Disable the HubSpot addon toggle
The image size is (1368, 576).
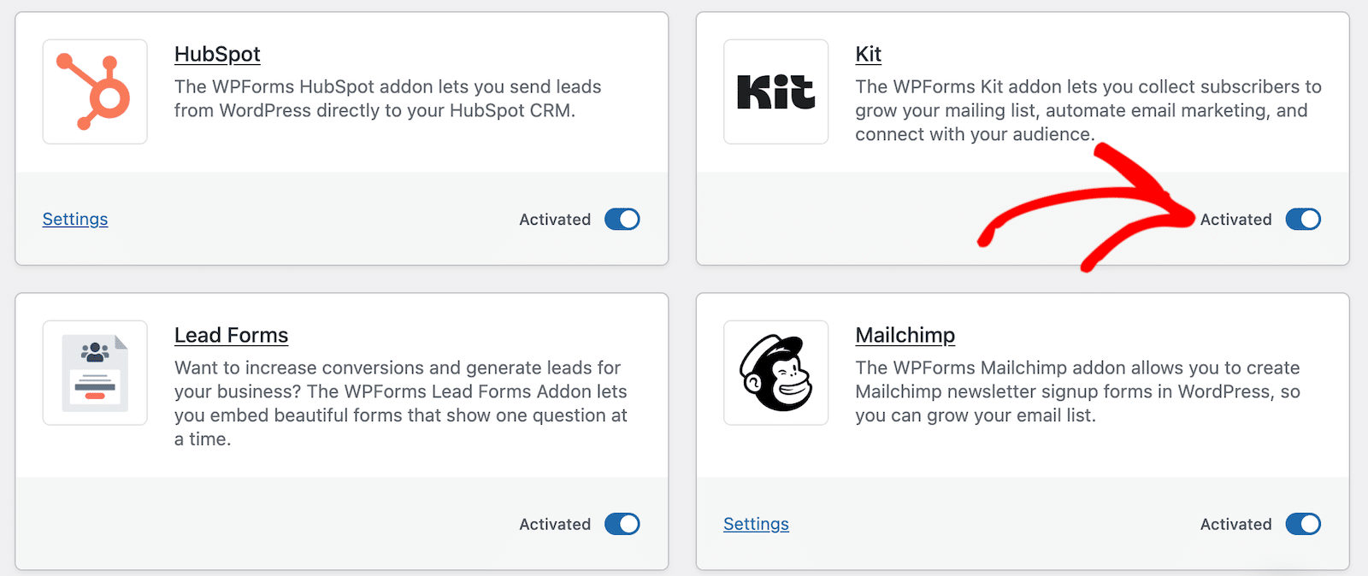pos(622,220)
